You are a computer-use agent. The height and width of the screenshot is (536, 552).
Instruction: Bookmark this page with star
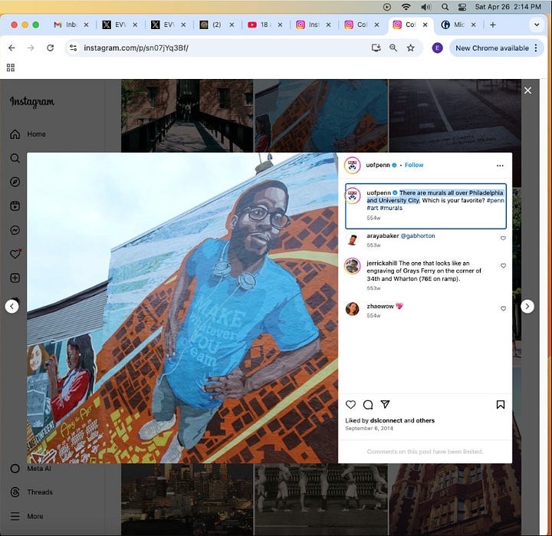[x=410, y=48]
